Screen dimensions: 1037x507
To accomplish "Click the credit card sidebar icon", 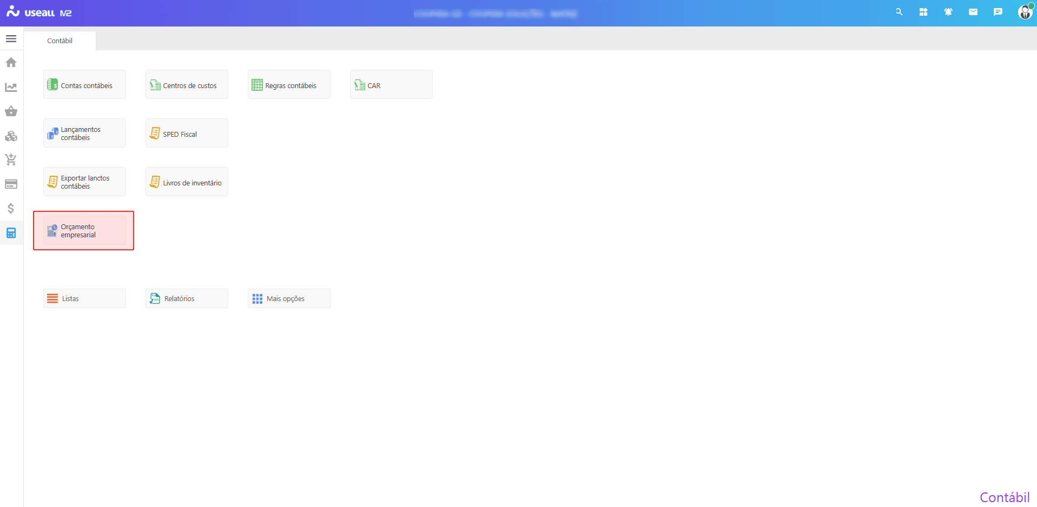I will point(11,184).
